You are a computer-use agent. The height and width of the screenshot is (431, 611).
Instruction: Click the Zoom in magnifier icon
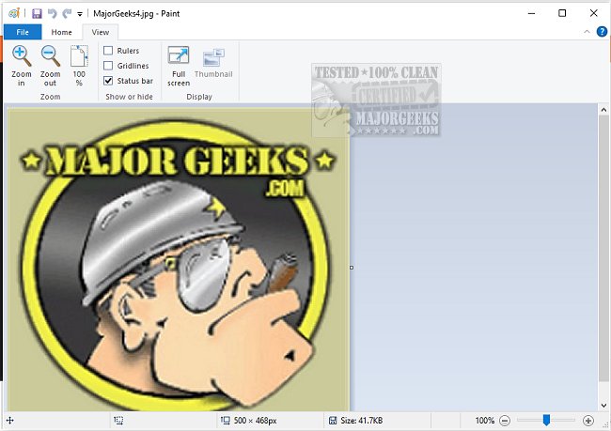[22, 56]
